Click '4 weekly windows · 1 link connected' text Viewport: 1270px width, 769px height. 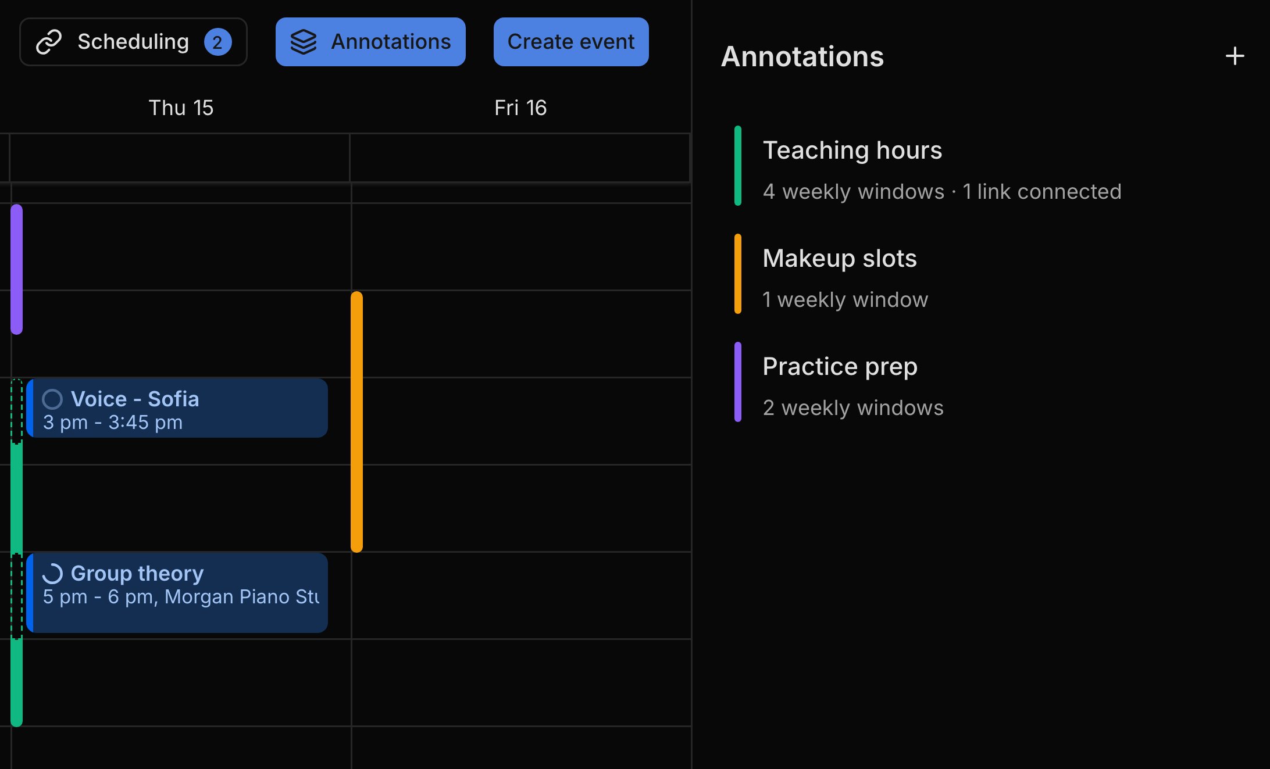tap(942, 191)
